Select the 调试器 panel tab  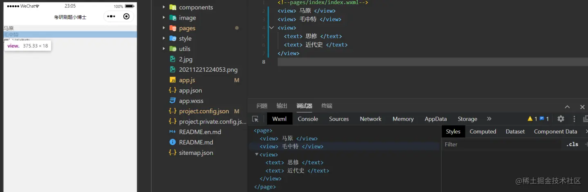pyautogui.click(x=304, y=106)
